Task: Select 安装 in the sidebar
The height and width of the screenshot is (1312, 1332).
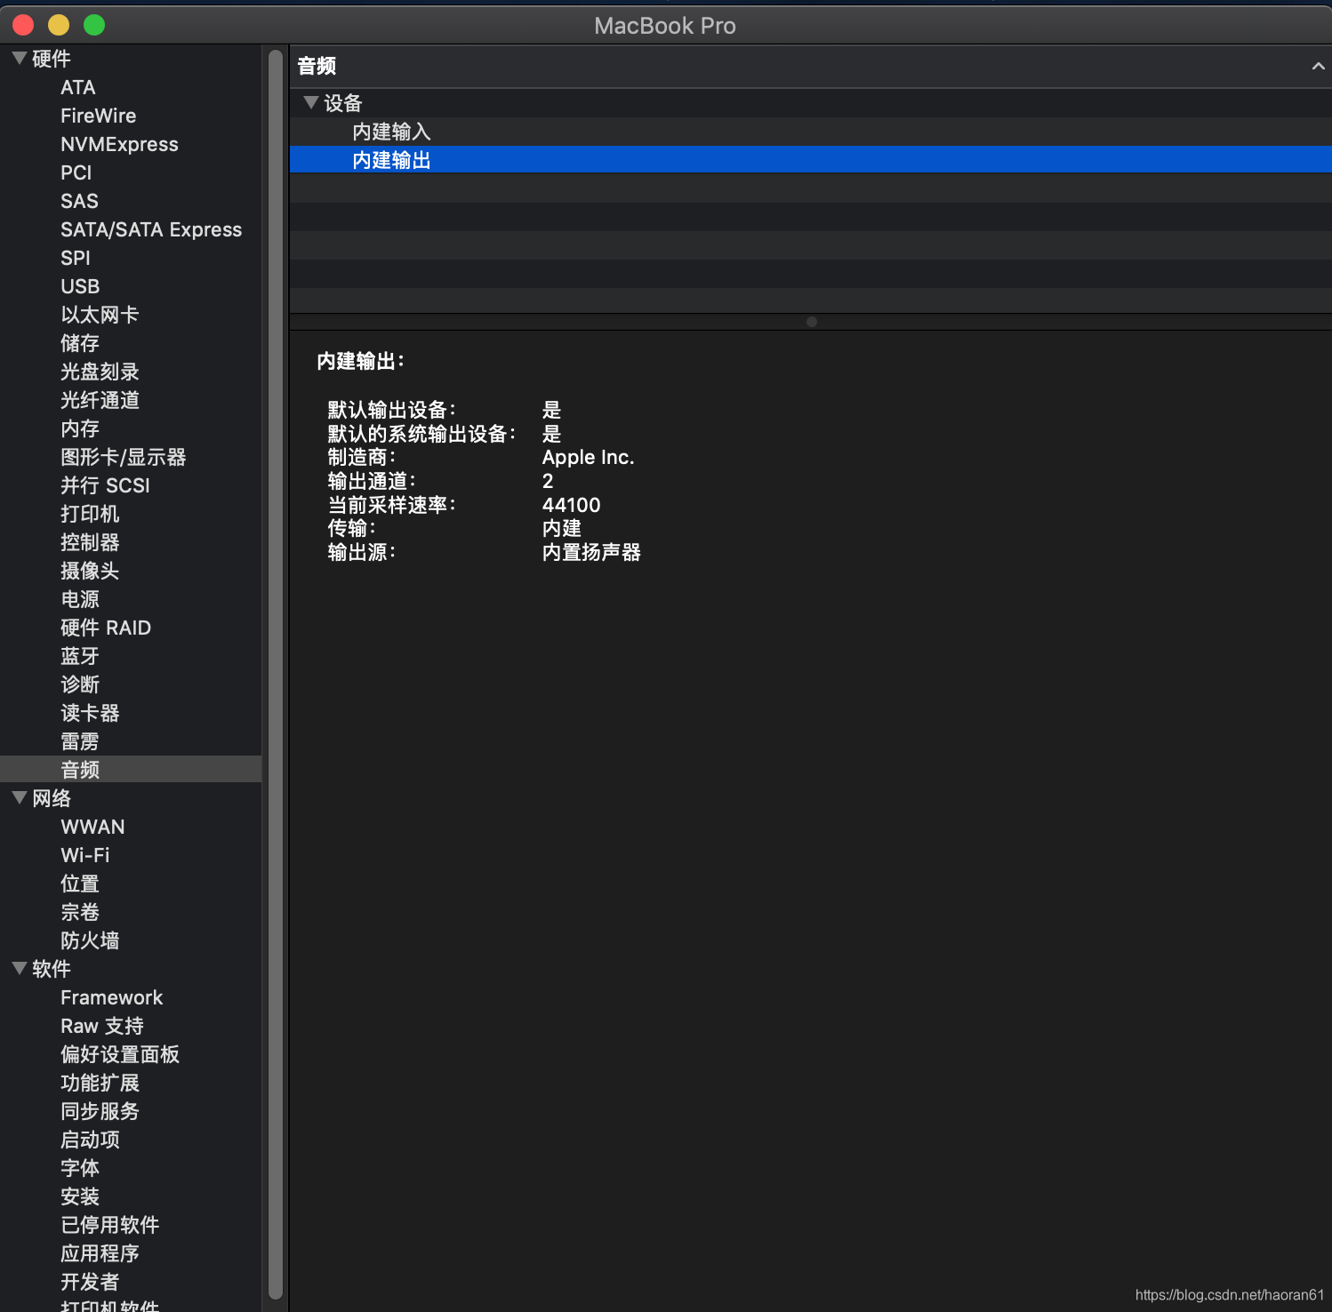Action: coord(80,1196)
